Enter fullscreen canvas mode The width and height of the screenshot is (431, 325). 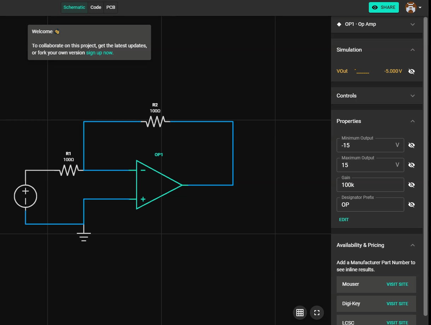[317, 312]
